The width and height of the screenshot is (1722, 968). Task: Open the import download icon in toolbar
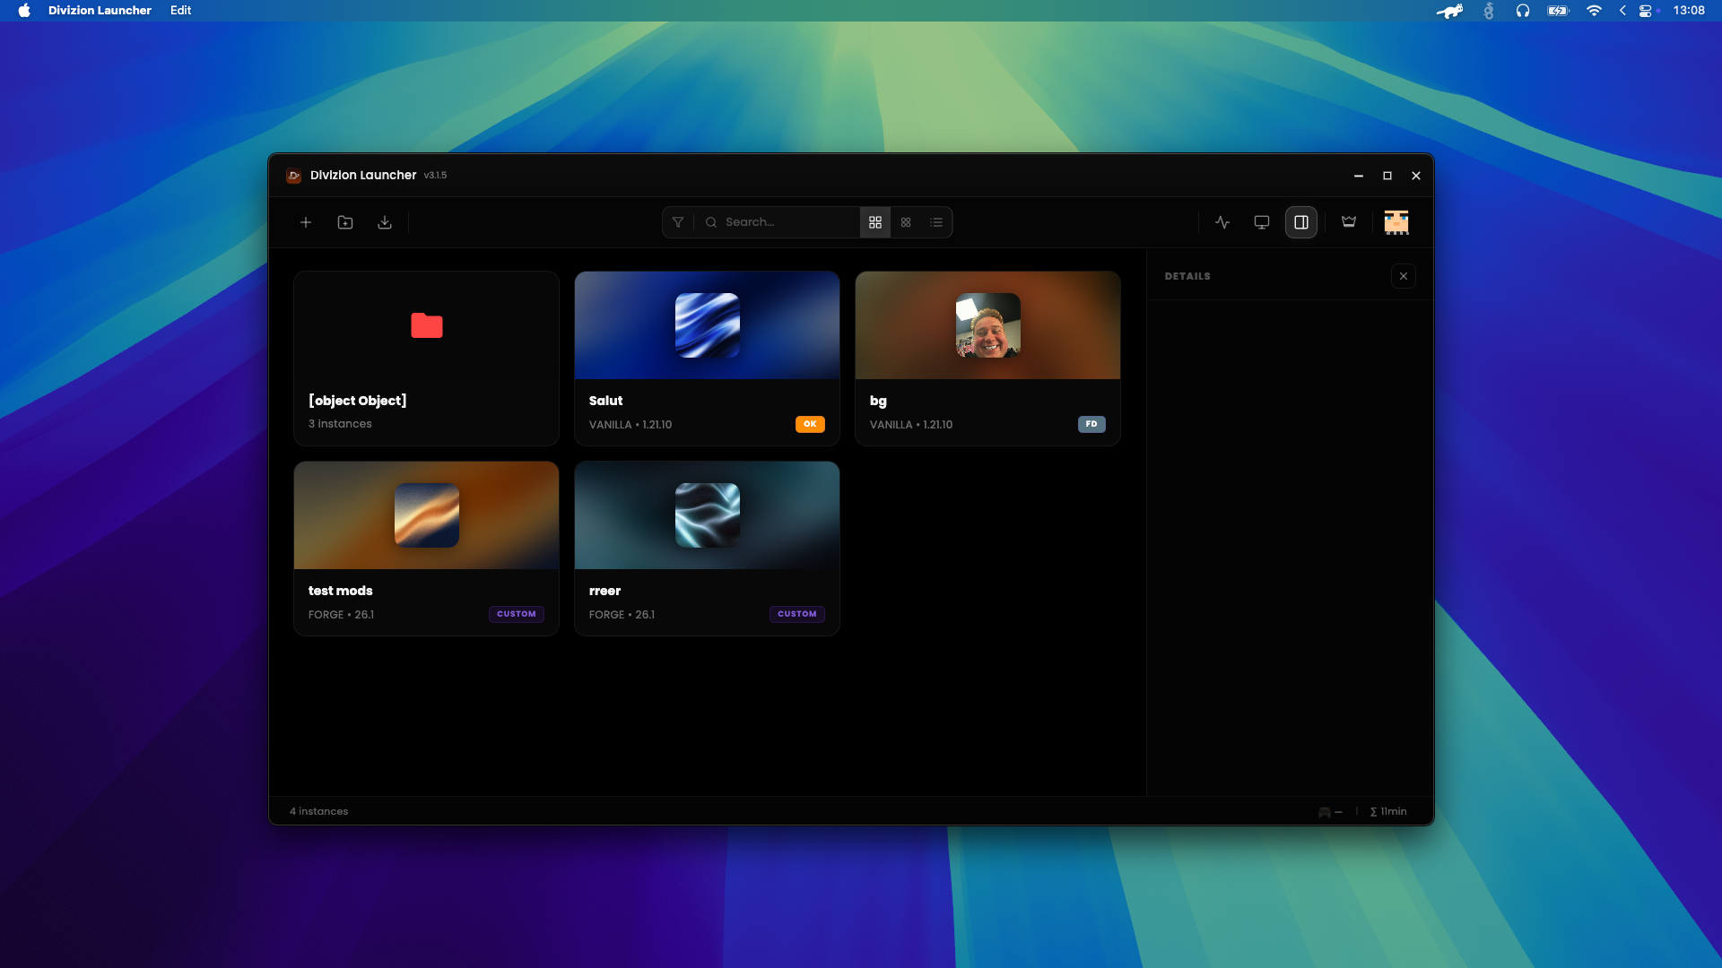(385, 222)
